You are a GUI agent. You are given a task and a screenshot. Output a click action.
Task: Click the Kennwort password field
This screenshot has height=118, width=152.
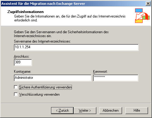pyautogui.click(x=116, y=78)
